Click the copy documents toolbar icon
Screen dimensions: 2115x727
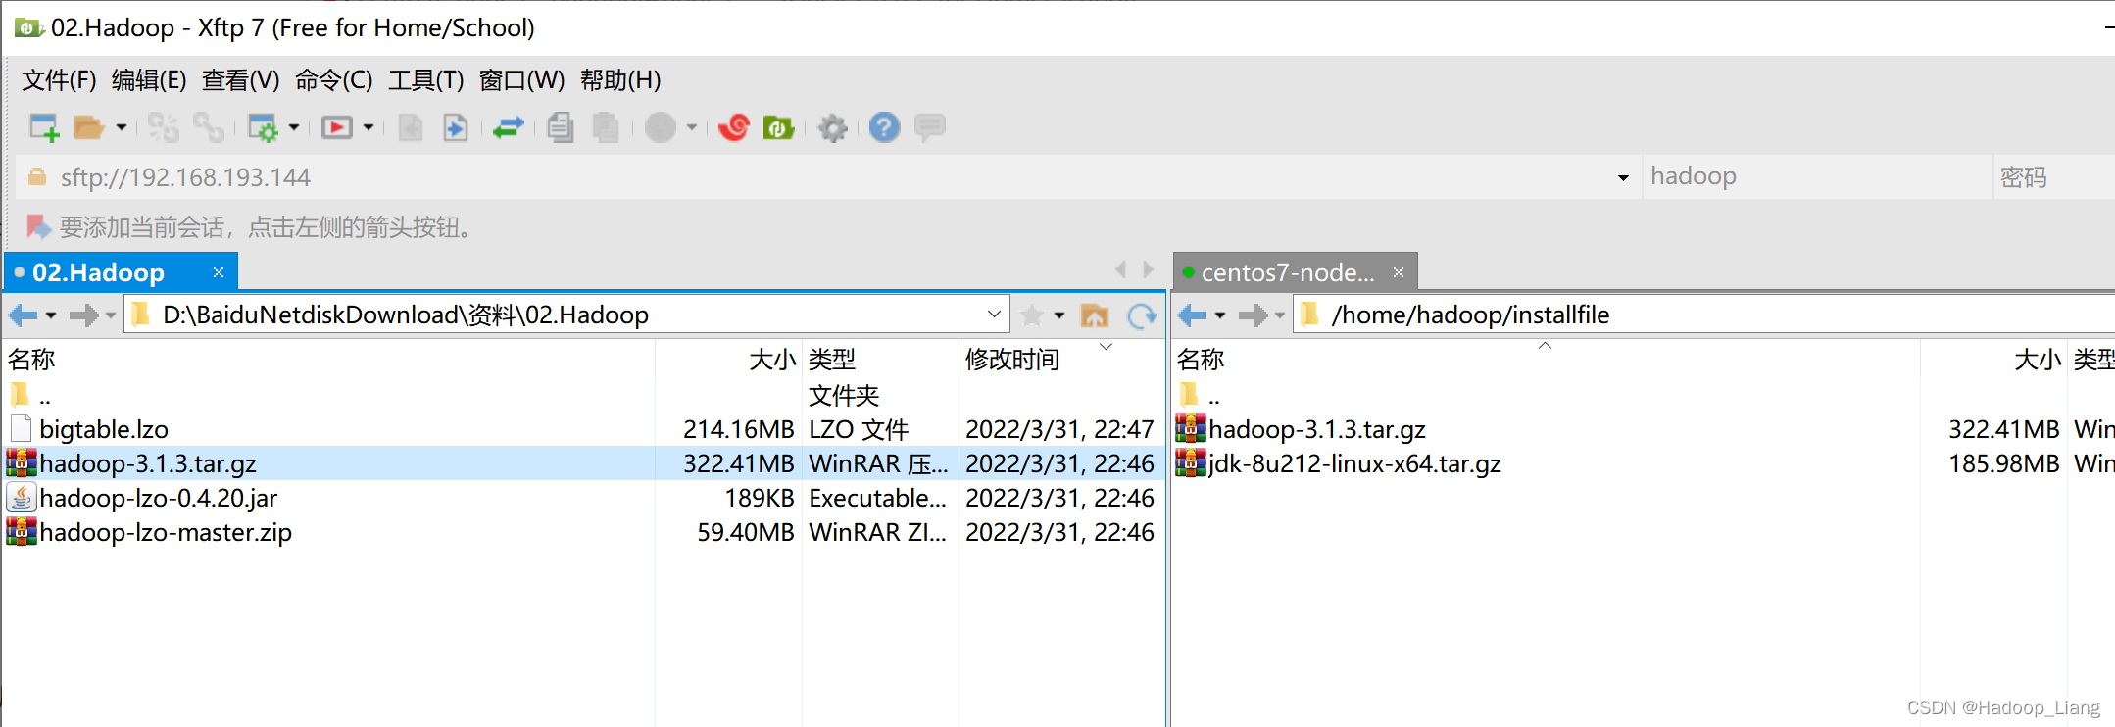(561, 127)
